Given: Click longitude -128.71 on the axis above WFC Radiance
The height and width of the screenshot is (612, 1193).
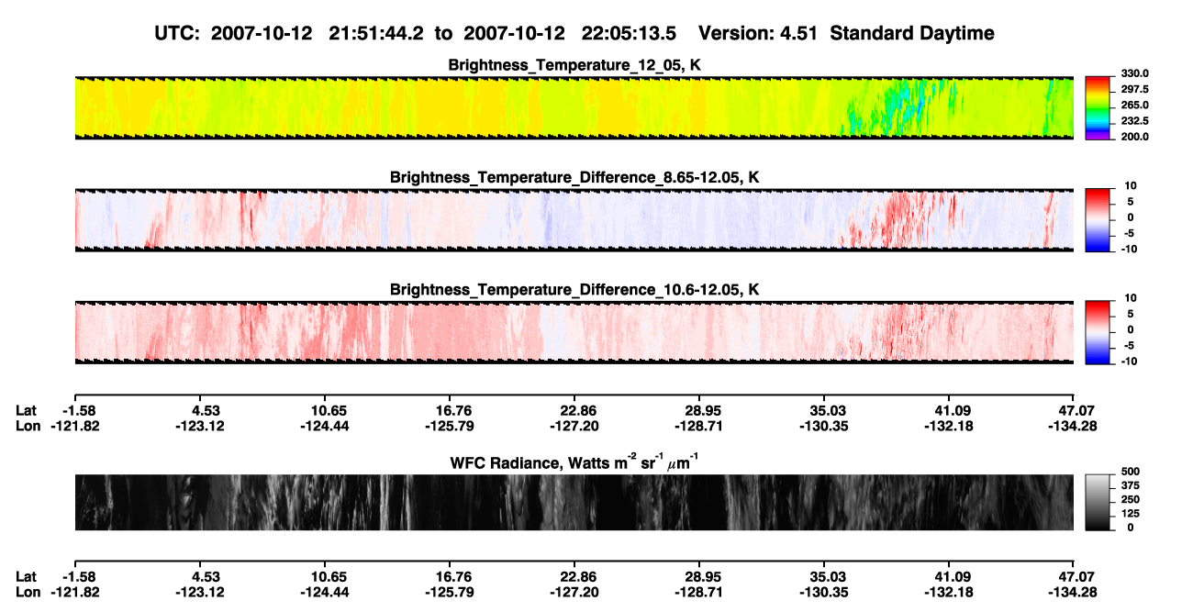Looking at the screenshot, I should (699, 426).
